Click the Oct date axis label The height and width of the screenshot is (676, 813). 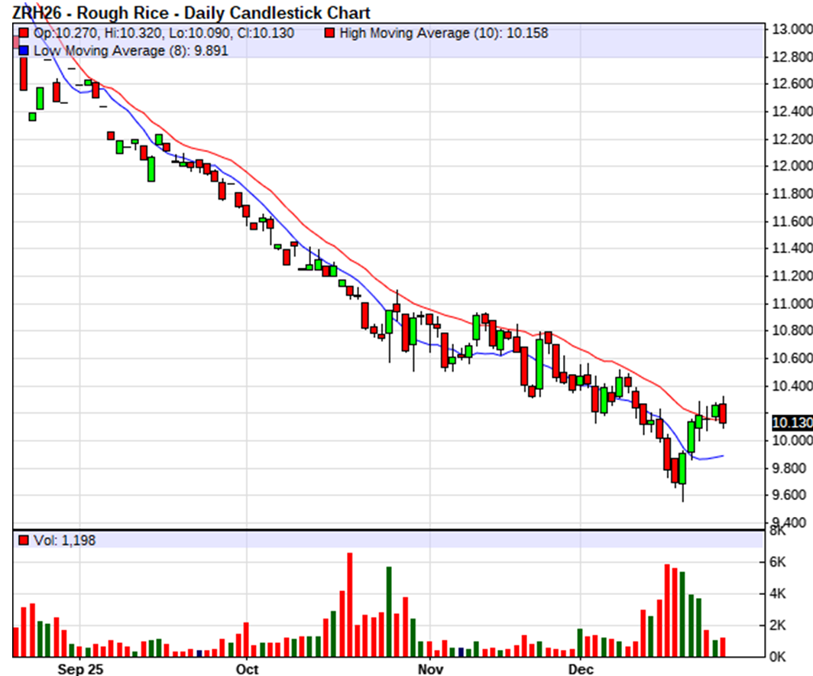point(247,669)
